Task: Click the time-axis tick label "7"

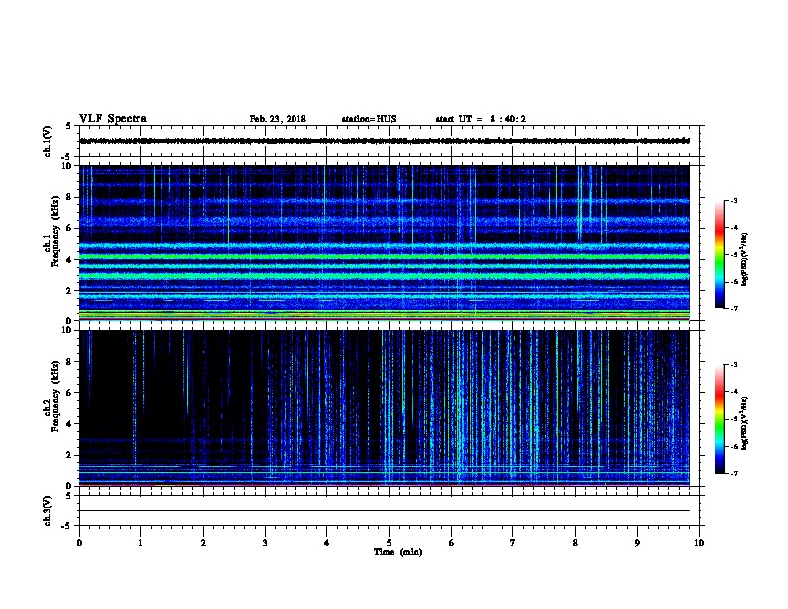Action: point(513,543)
